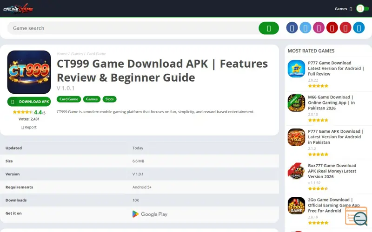Viewport: 372px width, 232px height.
Task: Click star rating under Box777 Game Download
Action: 318,189
